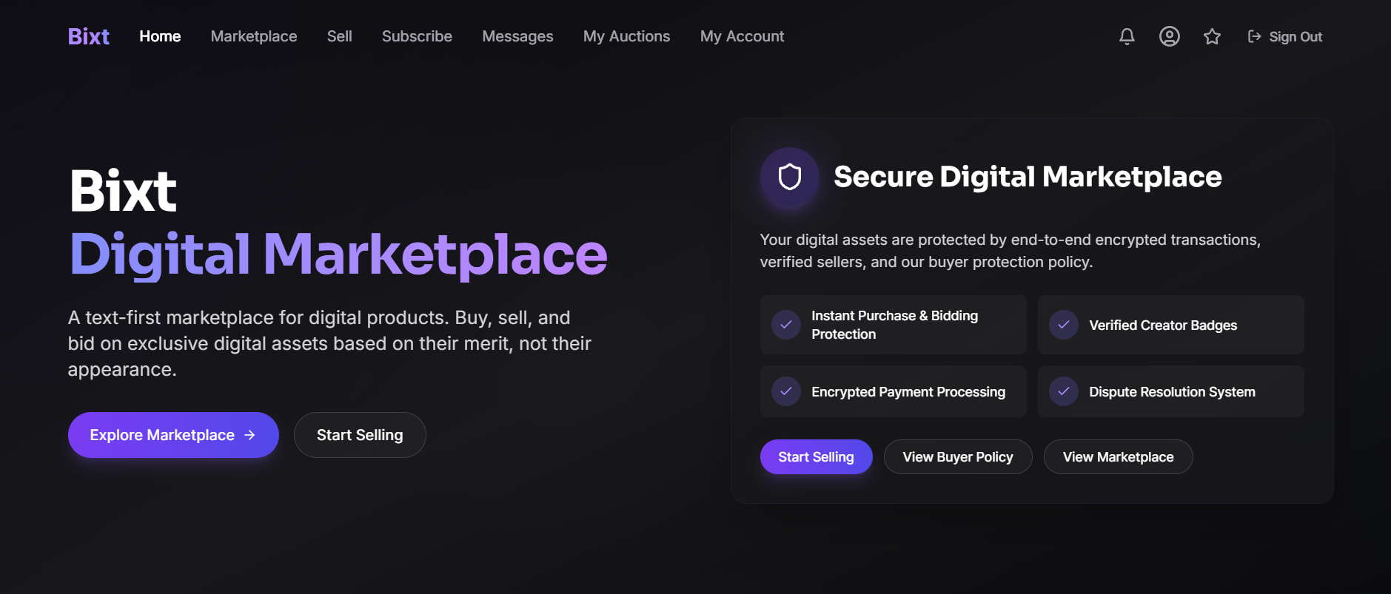Click the Bixt logo in the navbar
The height and width of the screenshot is (594, 1391).
tap(89, 36)
